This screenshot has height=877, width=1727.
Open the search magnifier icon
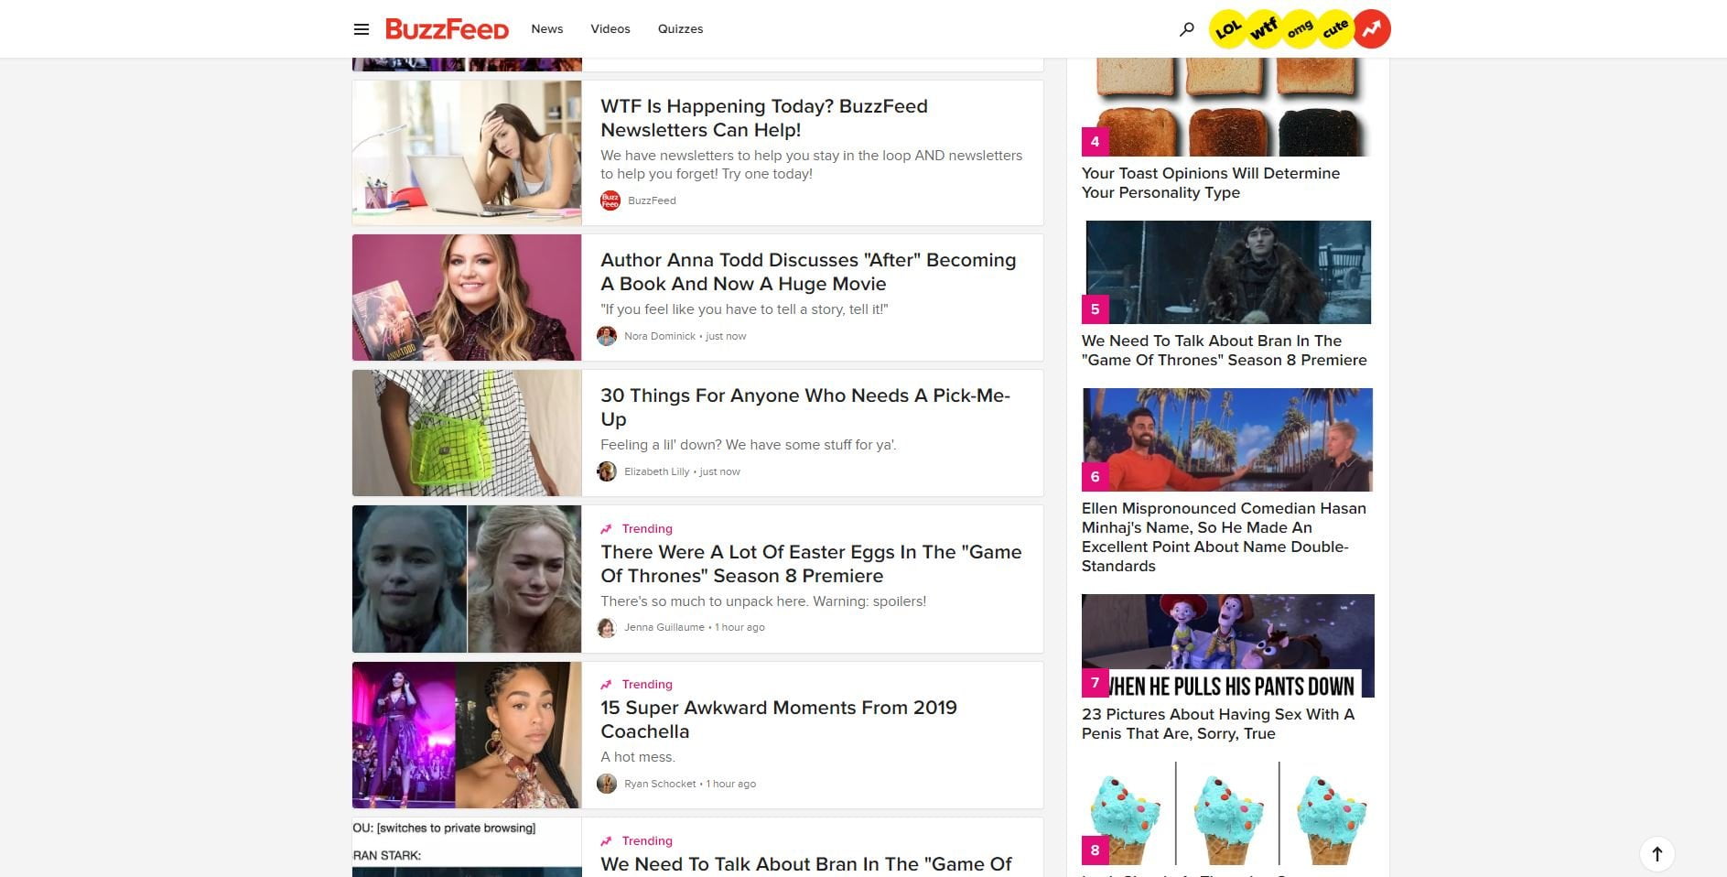pos(1187,29)
